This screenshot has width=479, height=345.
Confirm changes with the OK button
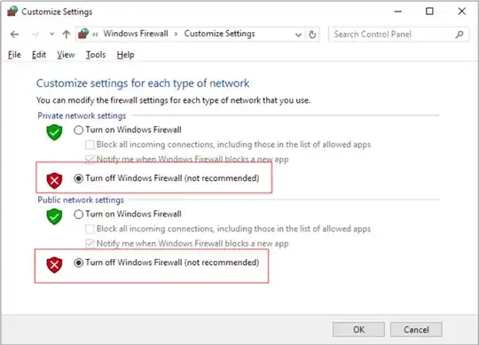click(x=358, y=329)
